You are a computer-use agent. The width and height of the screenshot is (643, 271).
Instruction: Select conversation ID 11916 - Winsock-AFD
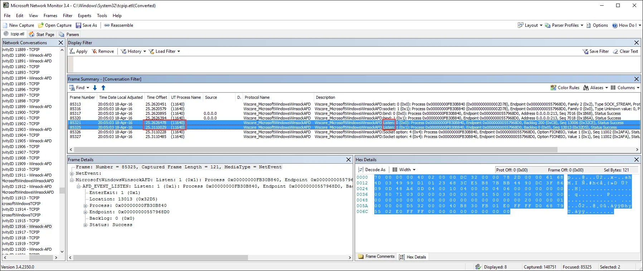27,226
